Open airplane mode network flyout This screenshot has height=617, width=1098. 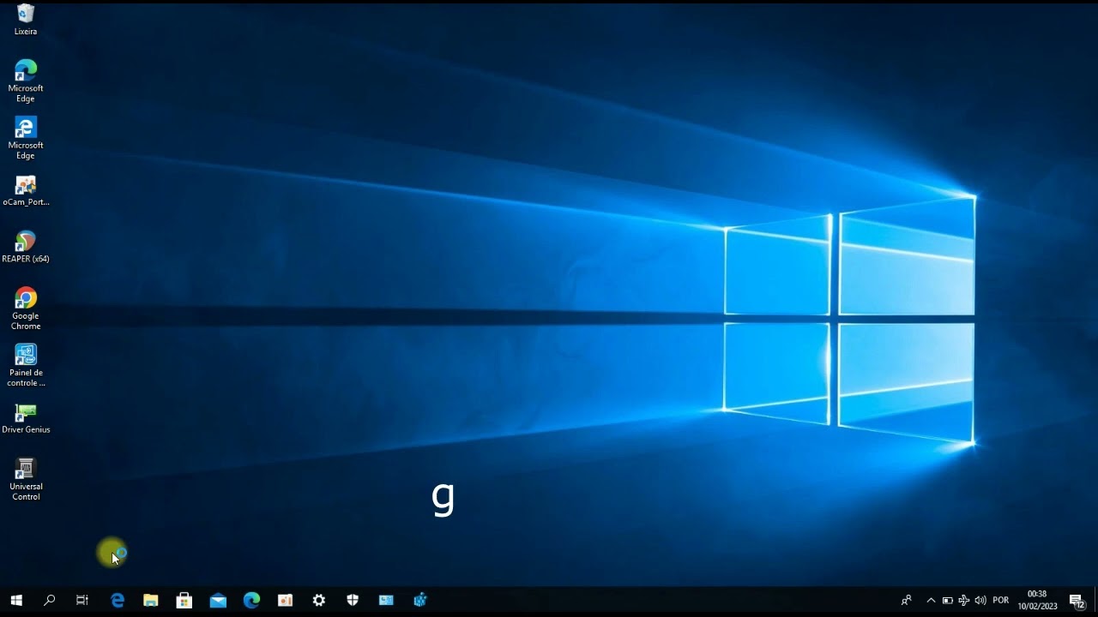964,601
